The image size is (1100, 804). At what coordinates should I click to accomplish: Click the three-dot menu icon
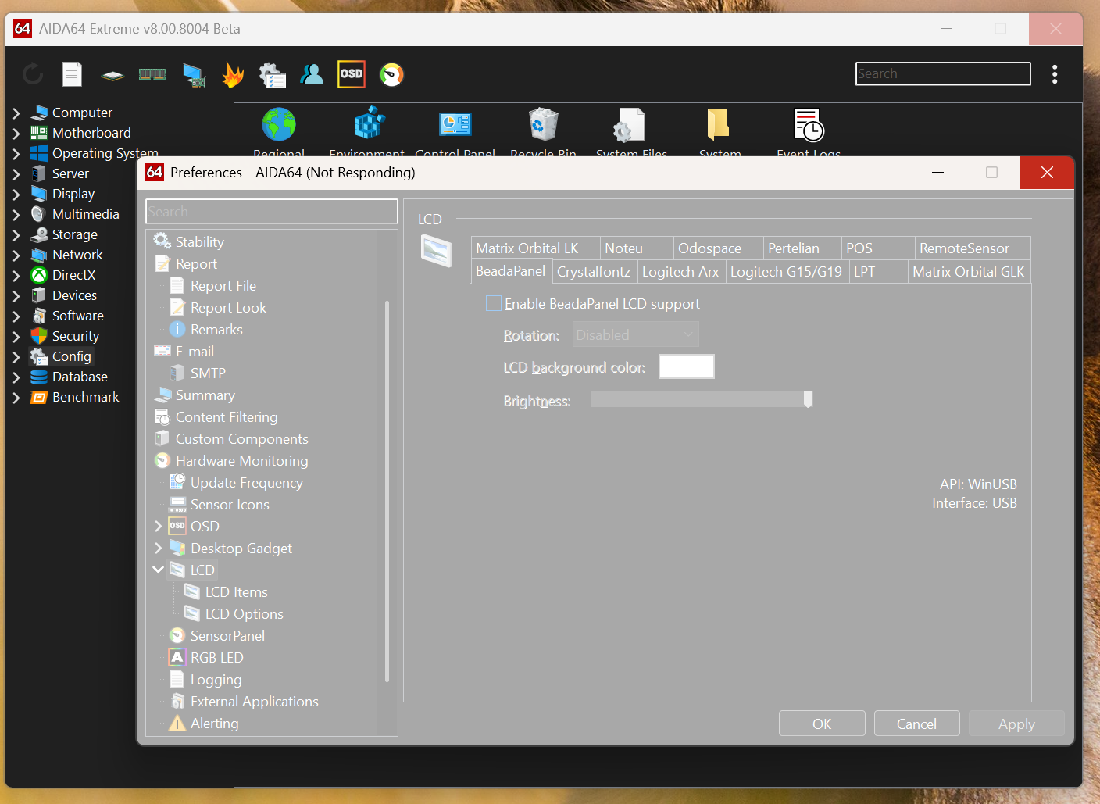coord(1055,74)
